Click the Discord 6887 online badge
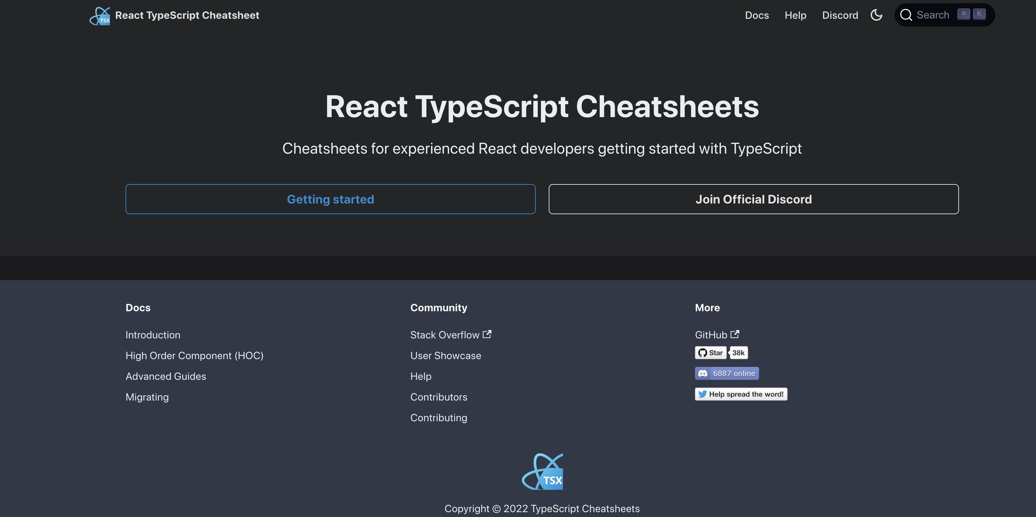 coord(726,373)
